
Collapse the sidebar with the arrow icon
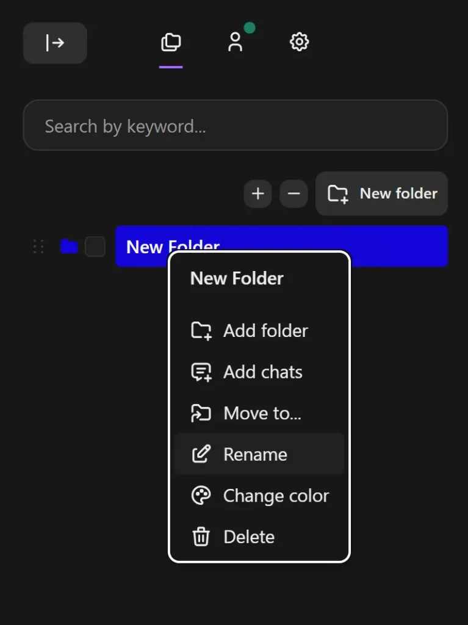tap(54, 43)
